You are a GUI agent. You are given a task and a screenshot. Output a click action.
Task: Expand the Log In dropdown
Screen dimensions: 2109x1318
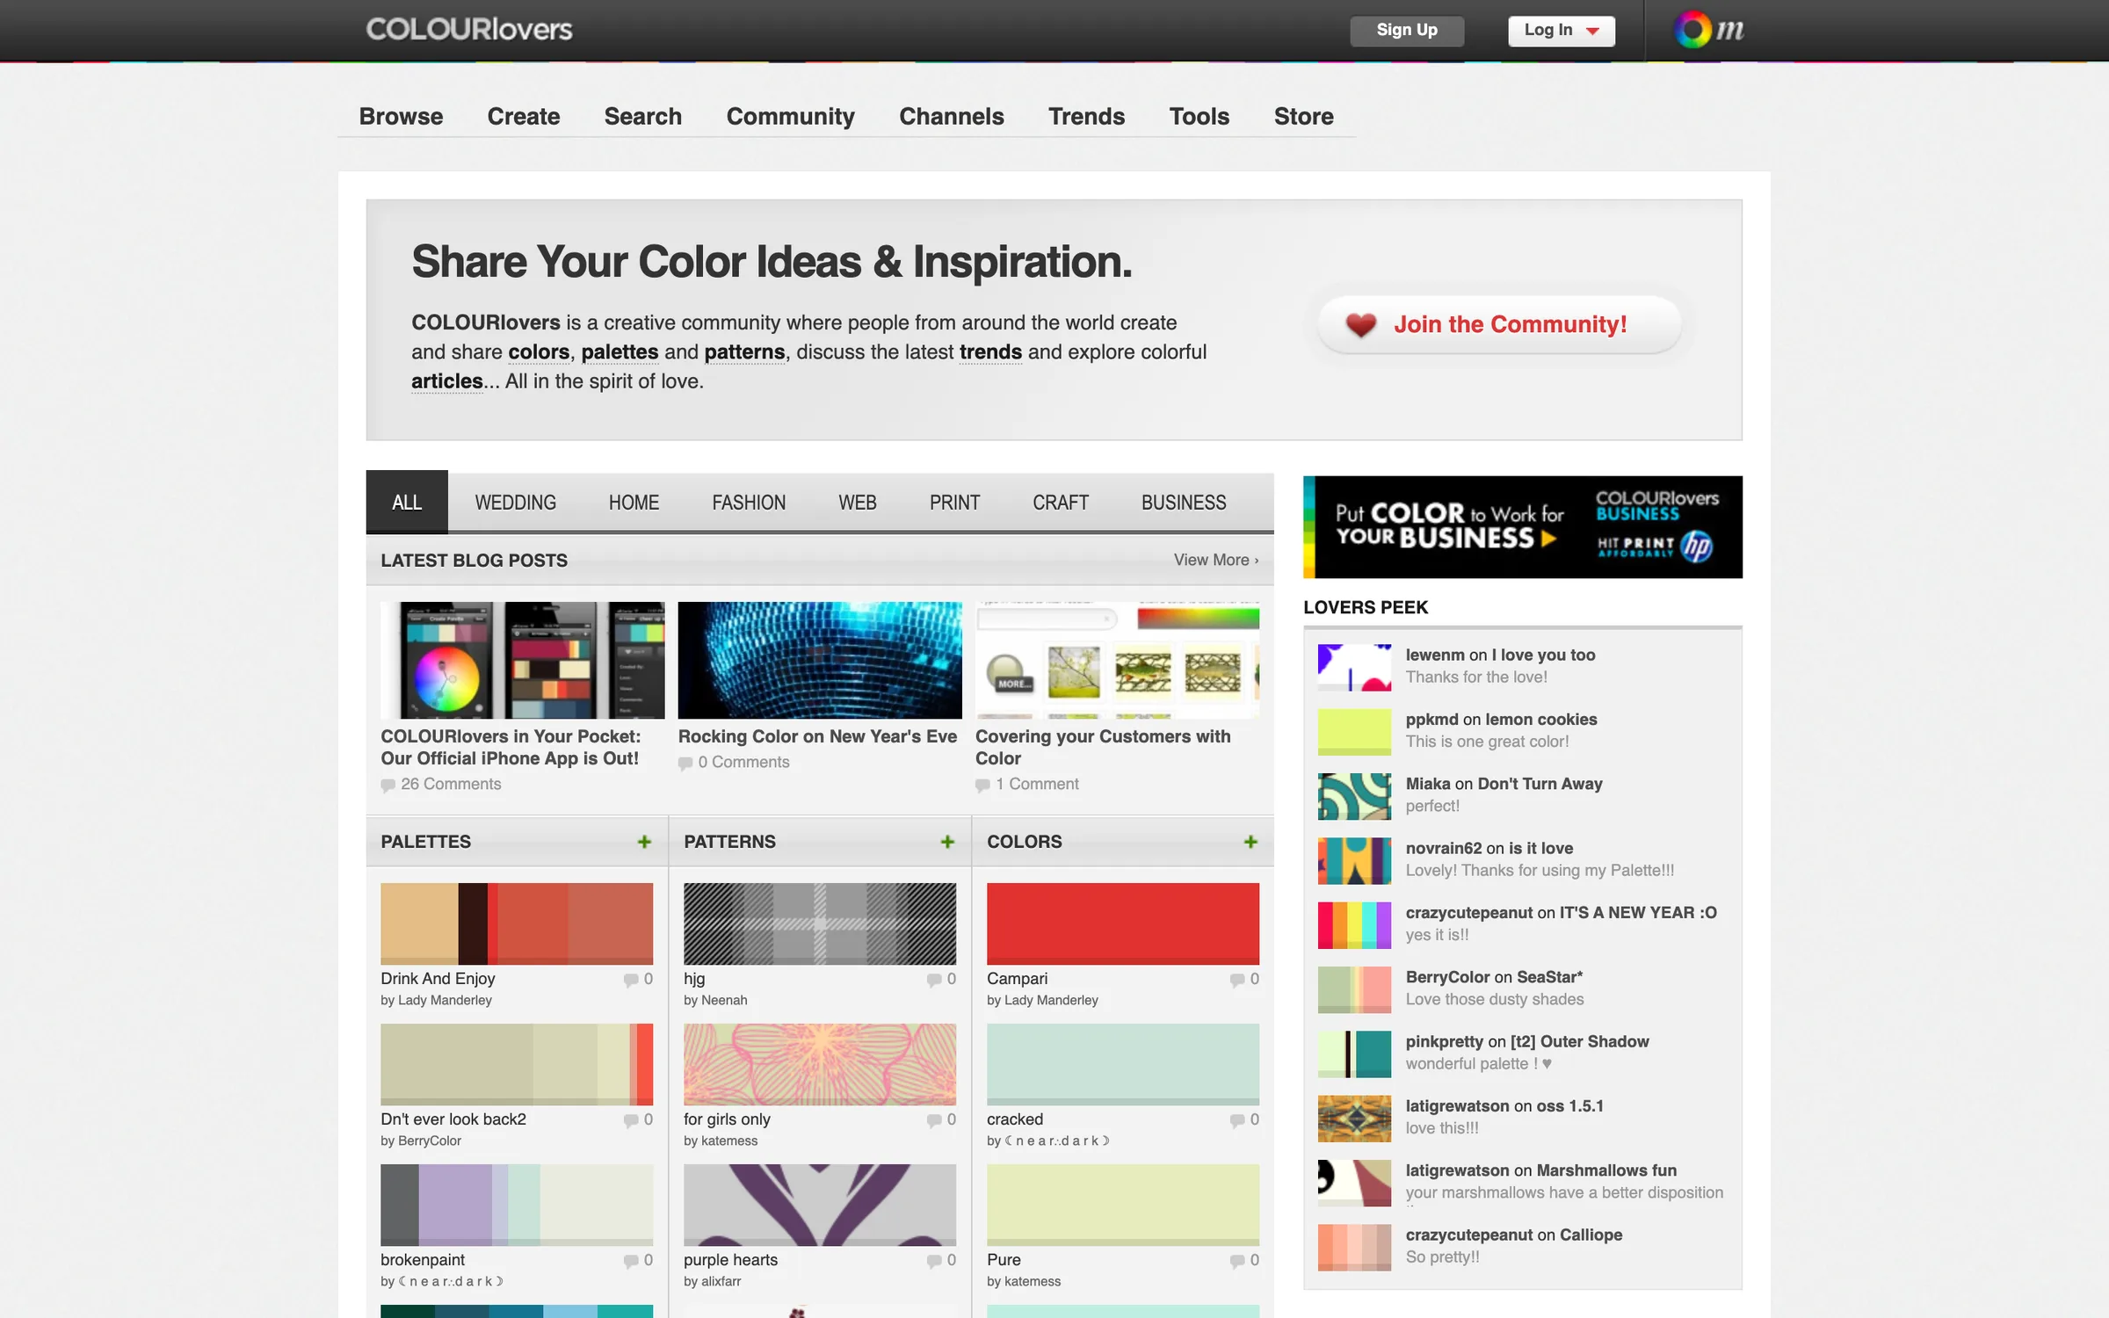coord(1561,31)
